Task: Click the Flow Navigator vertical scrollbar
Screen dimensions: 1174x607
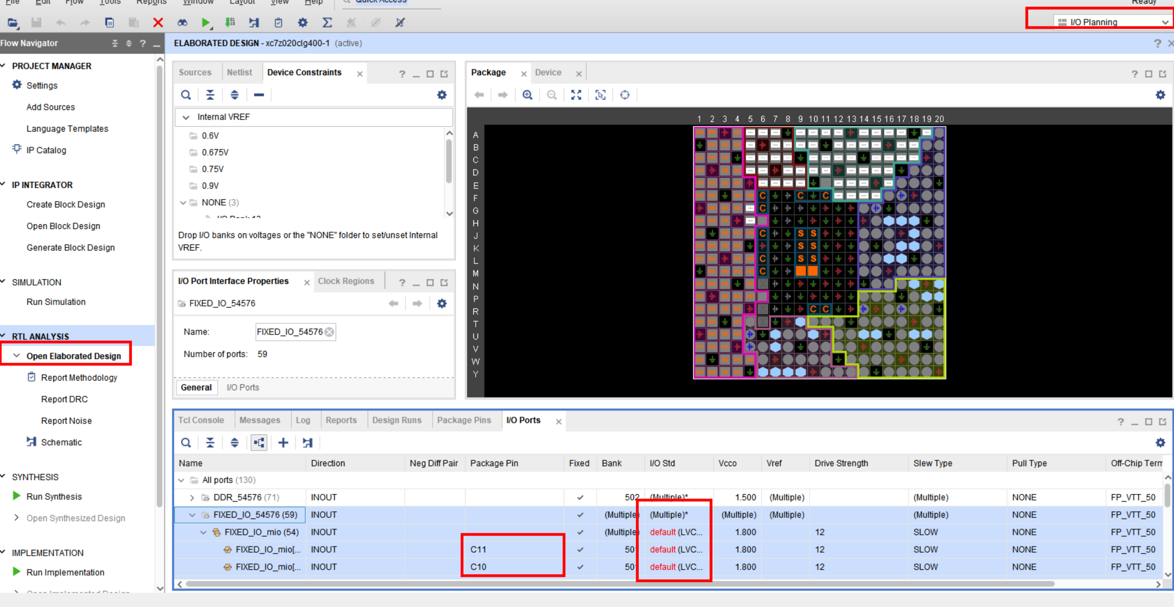Action: pyautogui.click(x=160, y=286)
